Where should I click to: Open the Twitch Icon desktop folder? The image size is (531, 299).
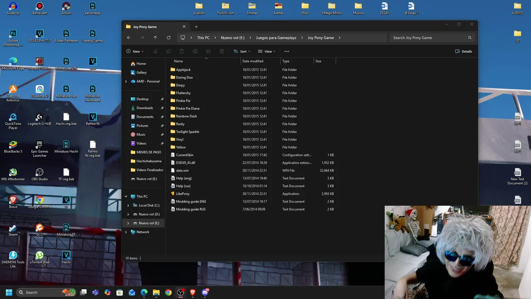pos(225,9)
